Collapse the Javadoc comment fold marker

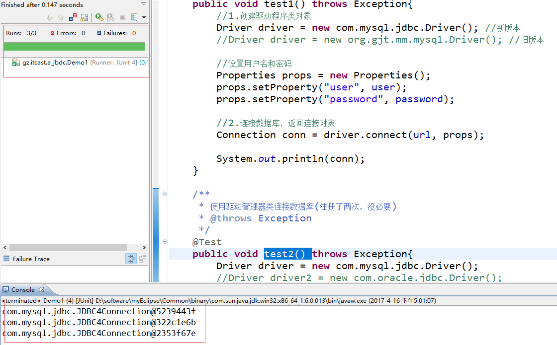(165, 194)
